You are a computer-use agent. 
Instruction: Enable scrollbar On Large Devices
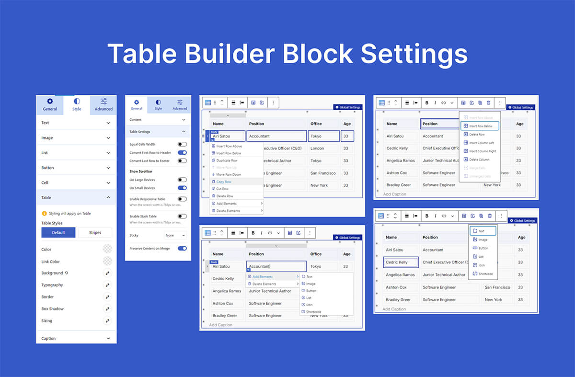tap(182, 180)
